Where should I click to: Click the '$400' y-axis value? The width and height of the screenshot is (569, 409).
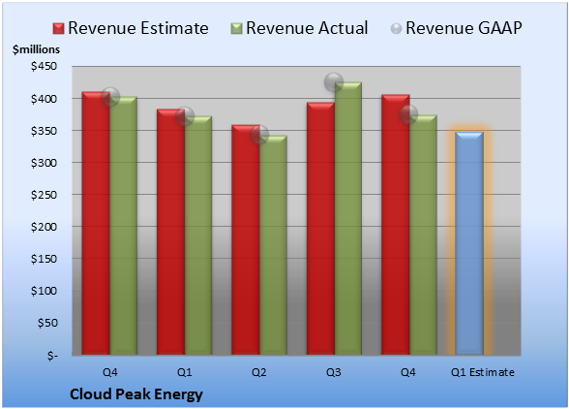tap(44, 99)
